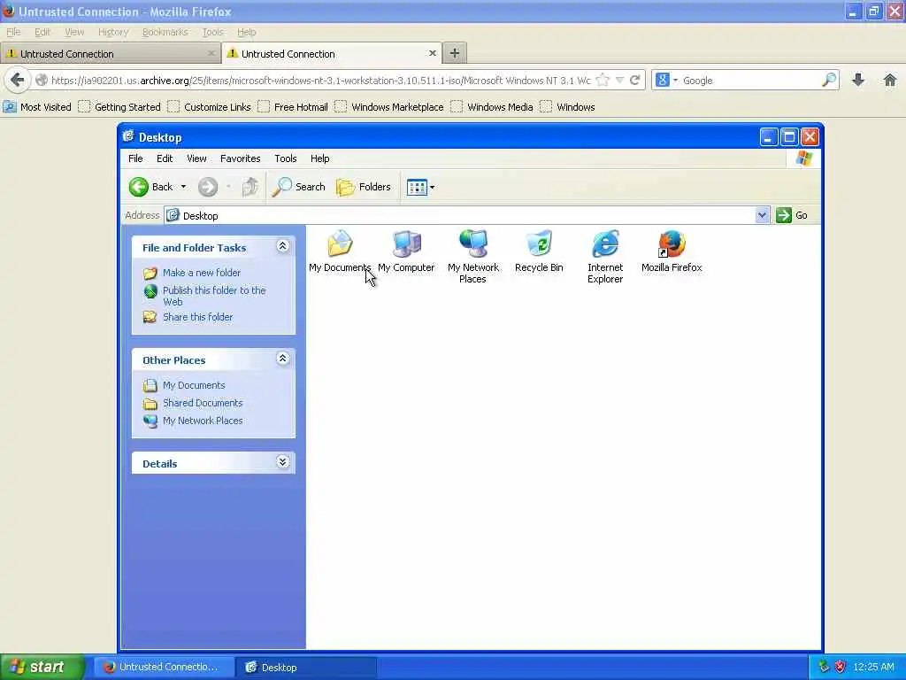Open a new Firefox tab with plus
Image resolution: width=906 pixels, height=680 pixels.
[x=455, y=53]
